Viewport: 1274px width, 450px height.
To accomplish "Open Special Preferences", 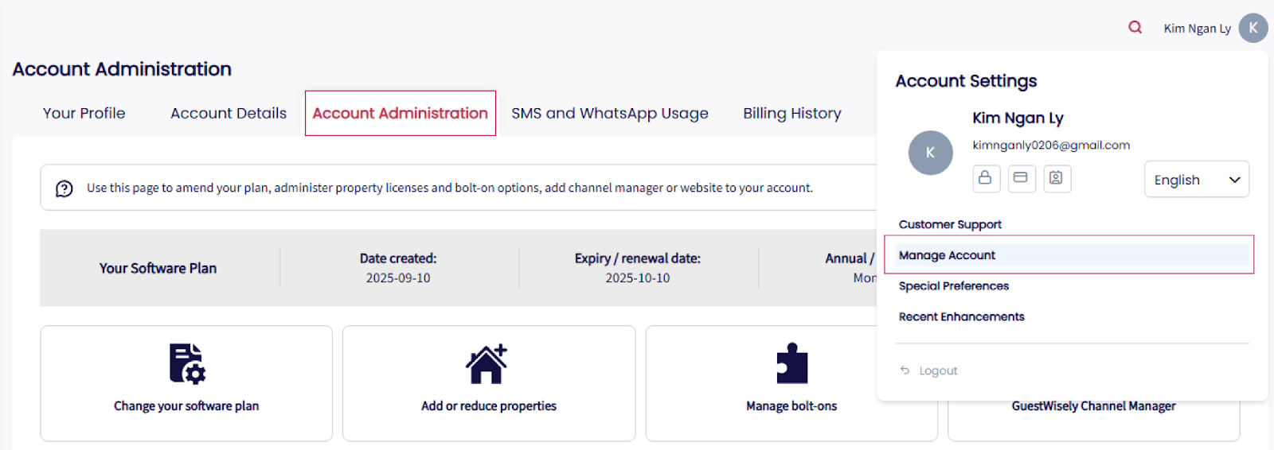I will point(953,286).
